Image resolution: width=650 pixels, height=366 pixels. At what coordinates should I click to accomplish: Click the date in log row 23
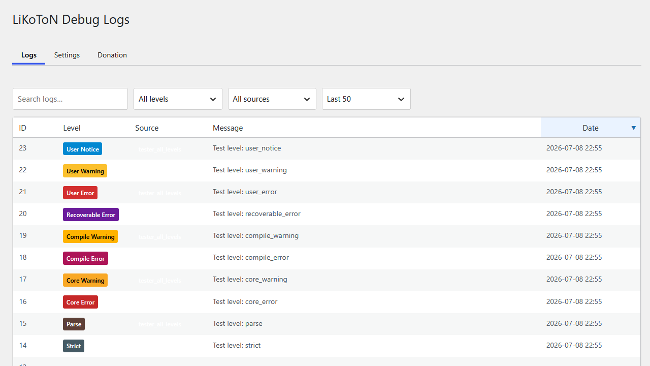574,148
